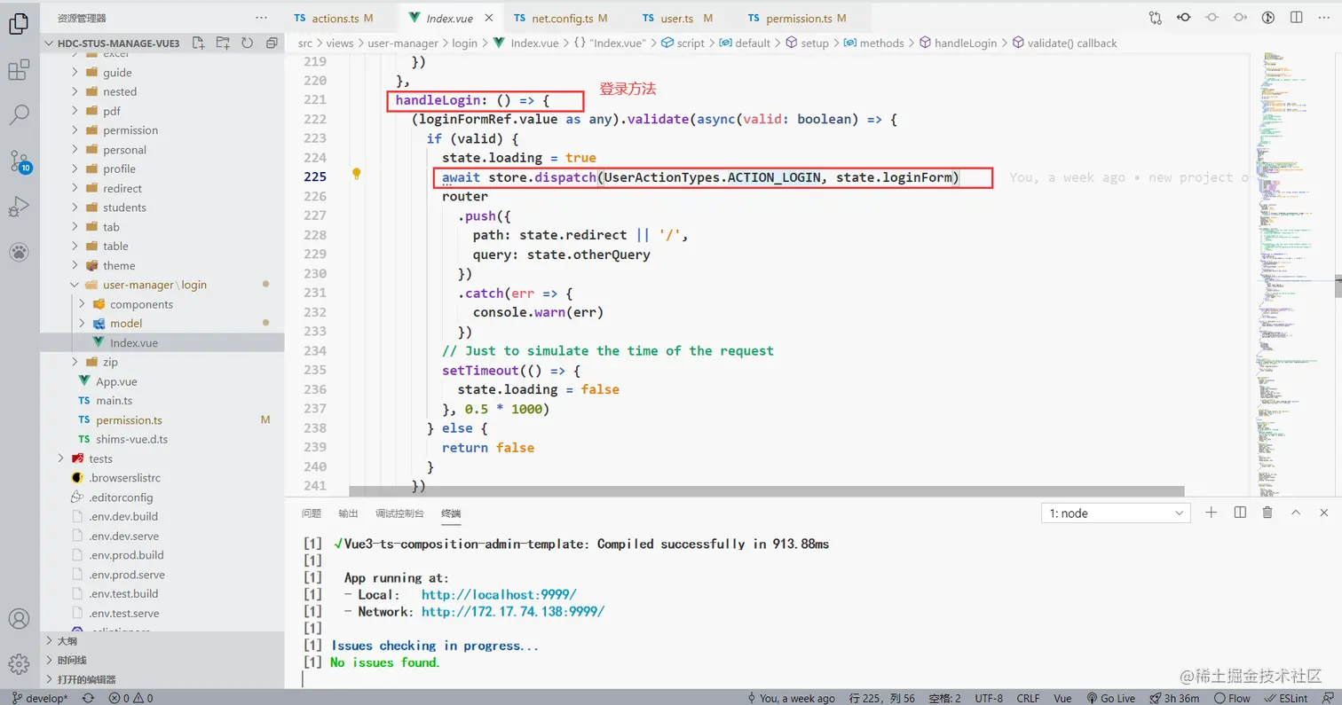
Task: Open the 调试控制台 debug console tab
Action: (399, 513)
